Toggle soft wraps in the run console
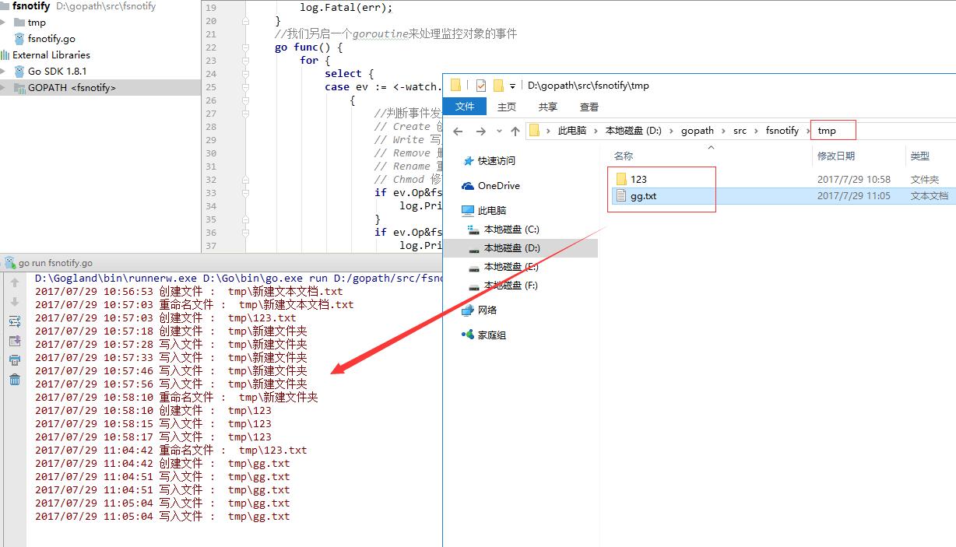The image size is (956, 547). click(15, 320)
